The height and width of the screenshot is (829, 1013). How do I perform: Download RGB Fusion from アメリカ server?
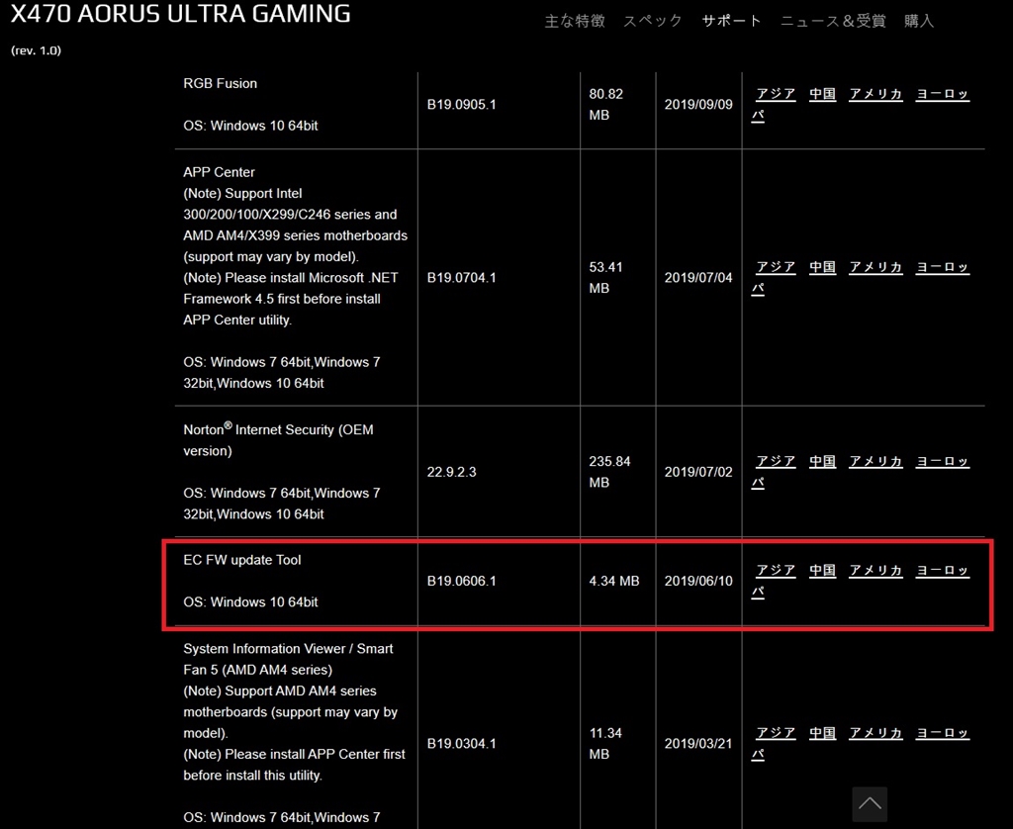875,94
